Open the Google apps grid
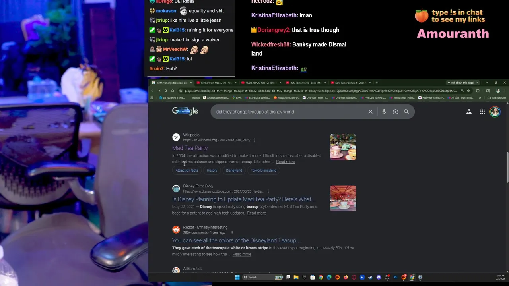The width and height of the screenshot is (509, 286). (482, 112)
